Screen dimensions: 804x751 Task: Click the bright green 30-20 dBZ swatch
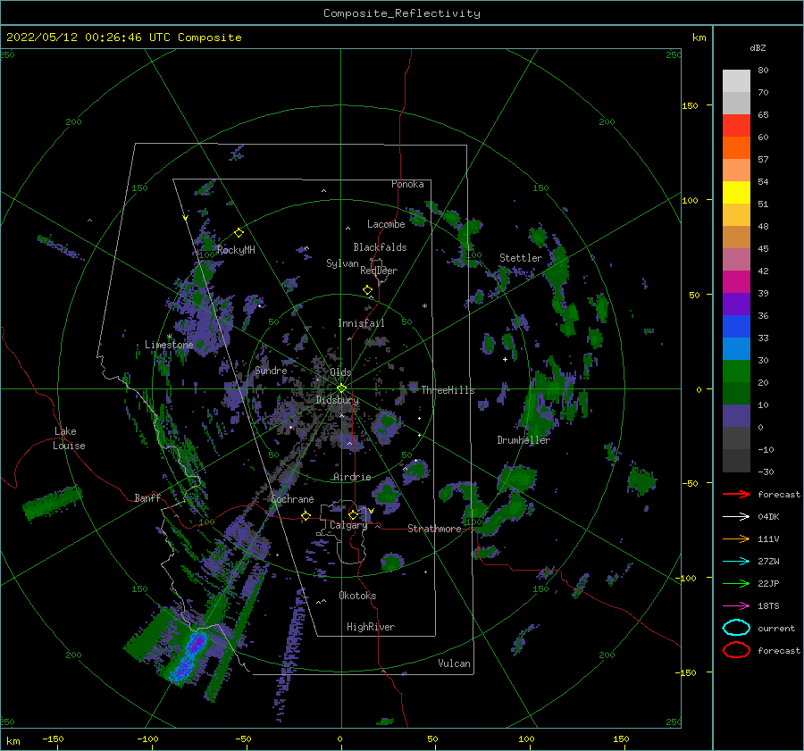point(736,371)
